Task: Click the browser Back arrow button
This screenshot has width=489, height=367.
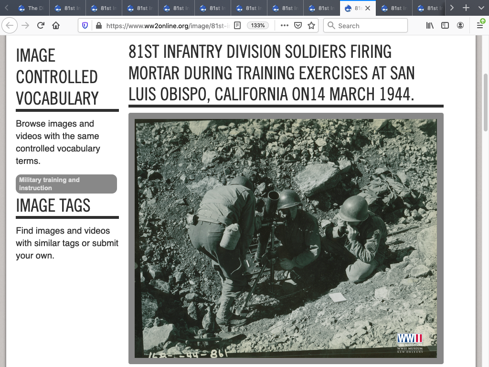Action: (x=11, y=26)
